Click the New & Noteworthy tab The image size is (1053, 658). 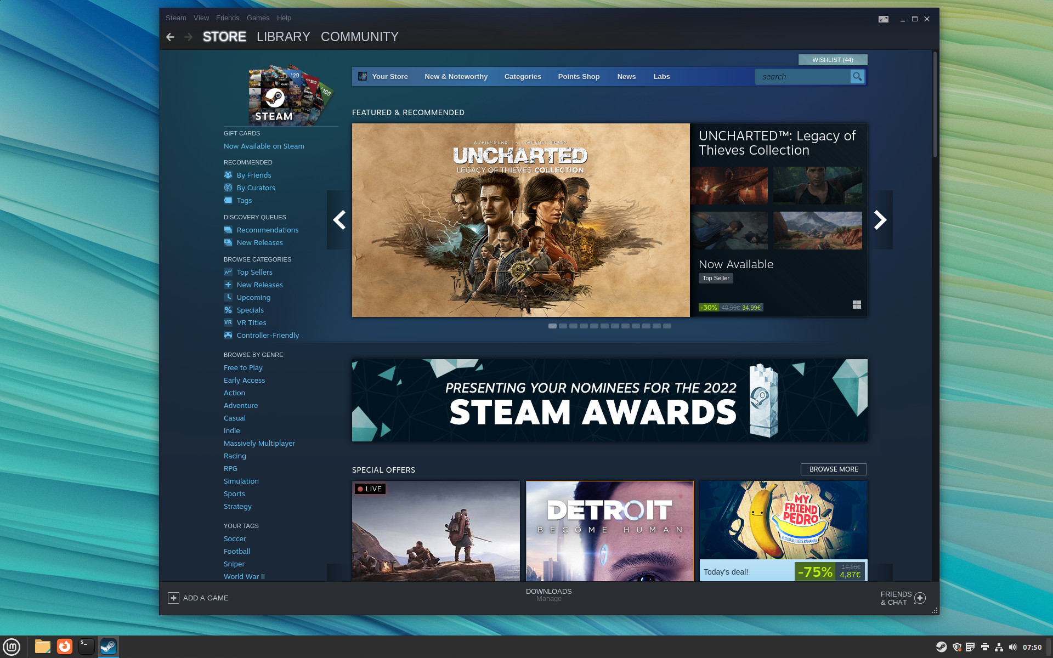tap(455, 76)
